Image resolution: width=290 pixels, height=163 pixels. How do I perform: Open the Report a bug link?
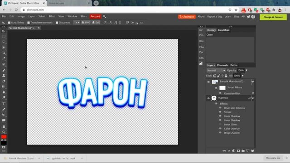pyautogui.click(x=214, y=17)
